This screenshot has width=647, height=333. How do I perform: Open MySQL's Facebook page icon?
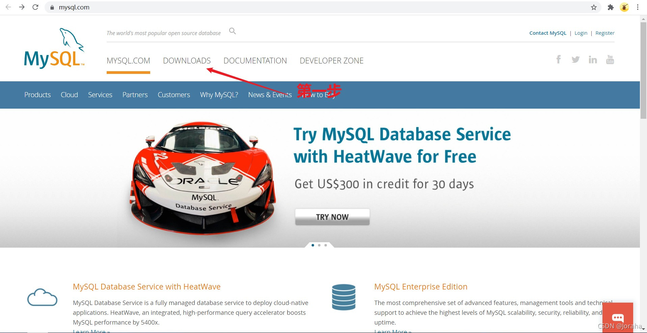[559, 59]
